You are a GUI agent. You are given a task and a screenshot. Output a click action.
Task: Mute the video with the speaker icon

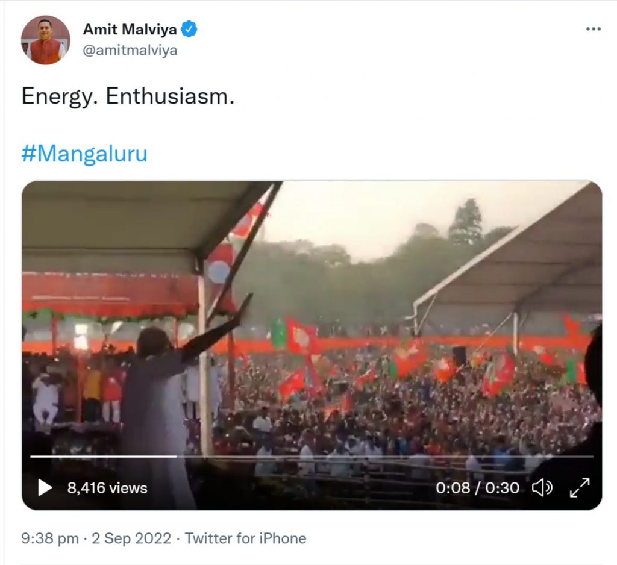click(x=542, y=487)
